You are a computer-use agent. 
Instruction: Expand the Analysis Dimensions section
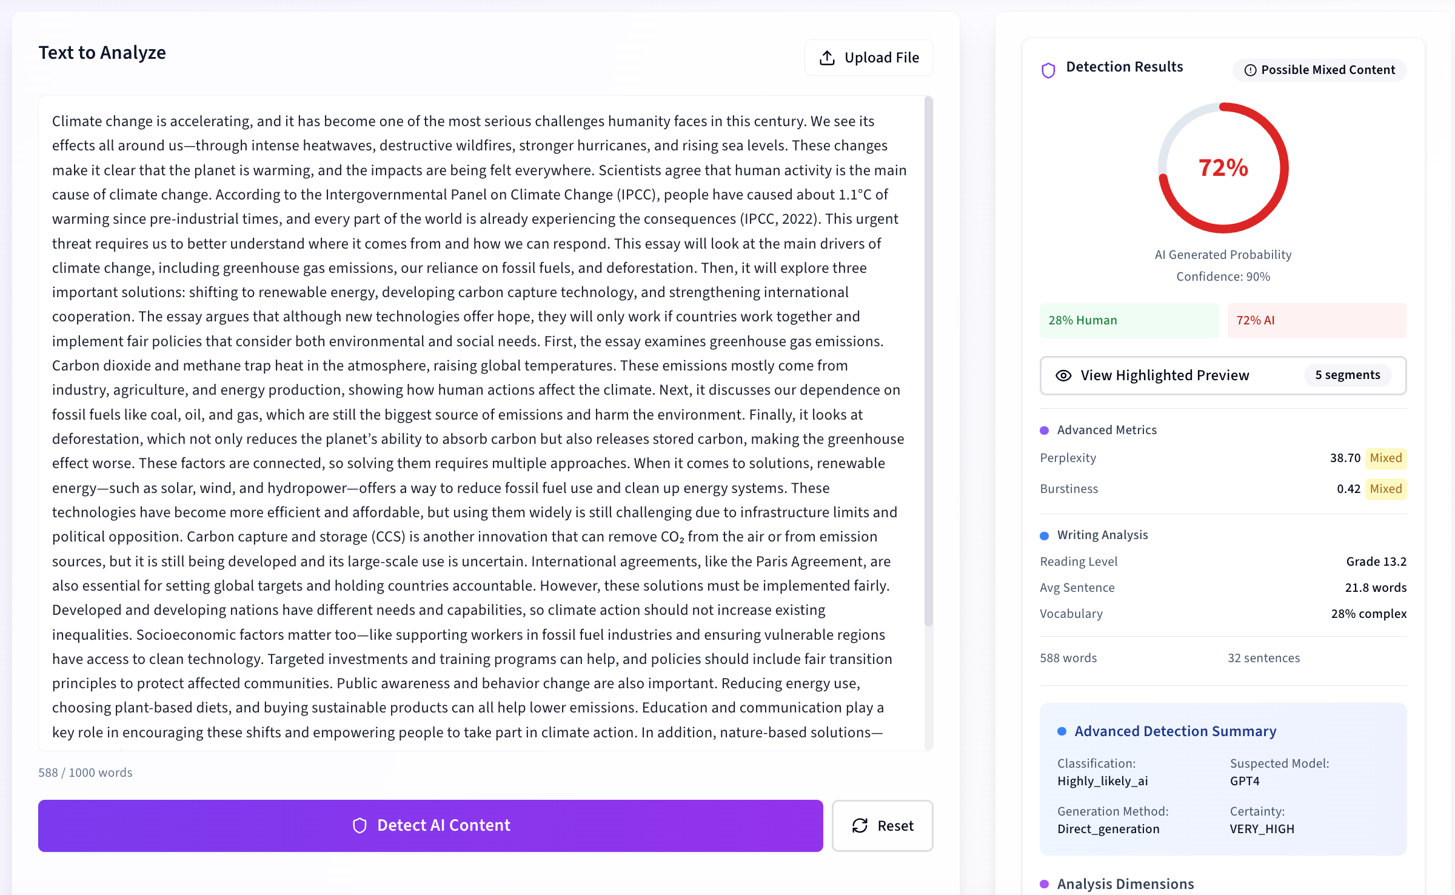pos(1125,883)
